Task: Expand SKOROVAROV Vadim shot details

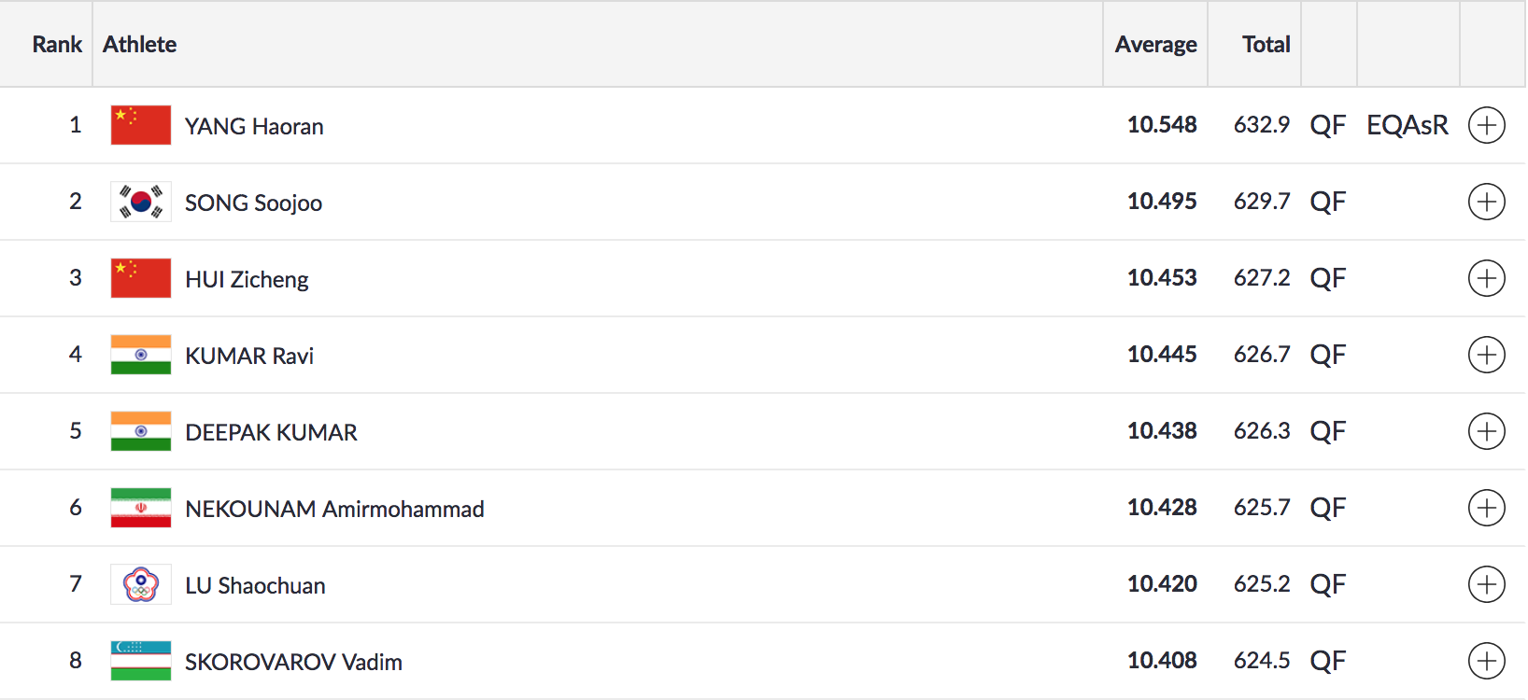Action: pos(1486,661)
